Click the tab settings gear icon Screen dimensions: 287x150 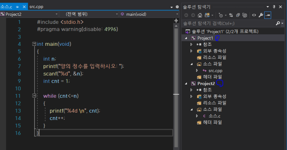[177, 7]
